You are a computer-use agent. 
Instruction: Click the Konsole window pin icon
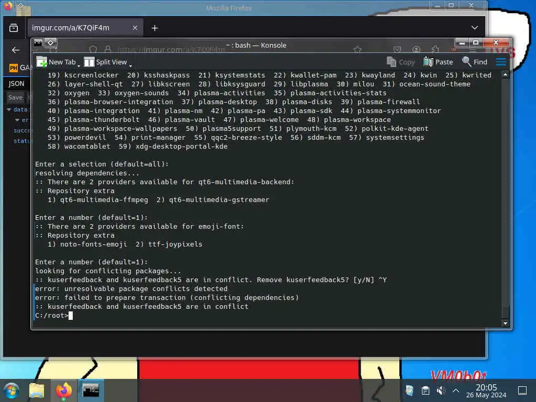click(51, 42)
